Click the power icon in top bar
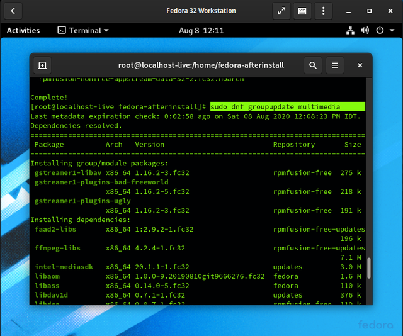This screenshot has height=336, width=403. 380,31
